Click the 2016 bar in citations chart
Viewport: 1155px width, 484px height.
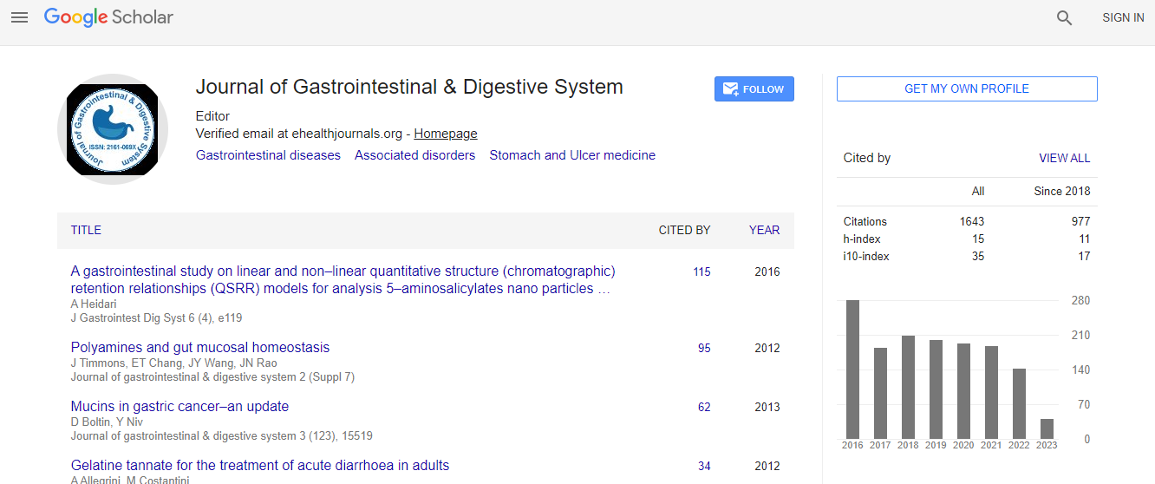(x=852, y=369)
